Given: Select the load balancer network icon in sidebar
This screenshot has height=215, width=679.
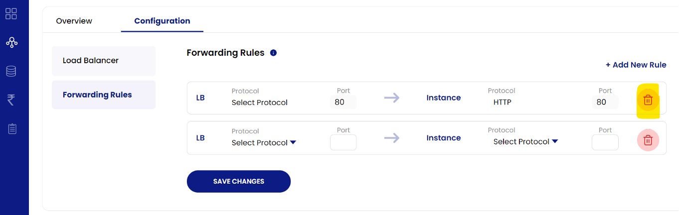Looking at the screenshot, I should coord(11,42).
